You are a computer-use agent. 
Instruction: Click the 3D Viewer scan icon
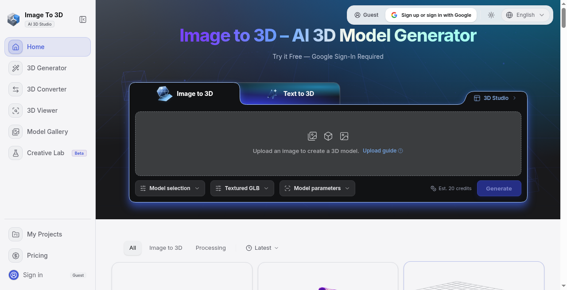(x=16, y=111)
